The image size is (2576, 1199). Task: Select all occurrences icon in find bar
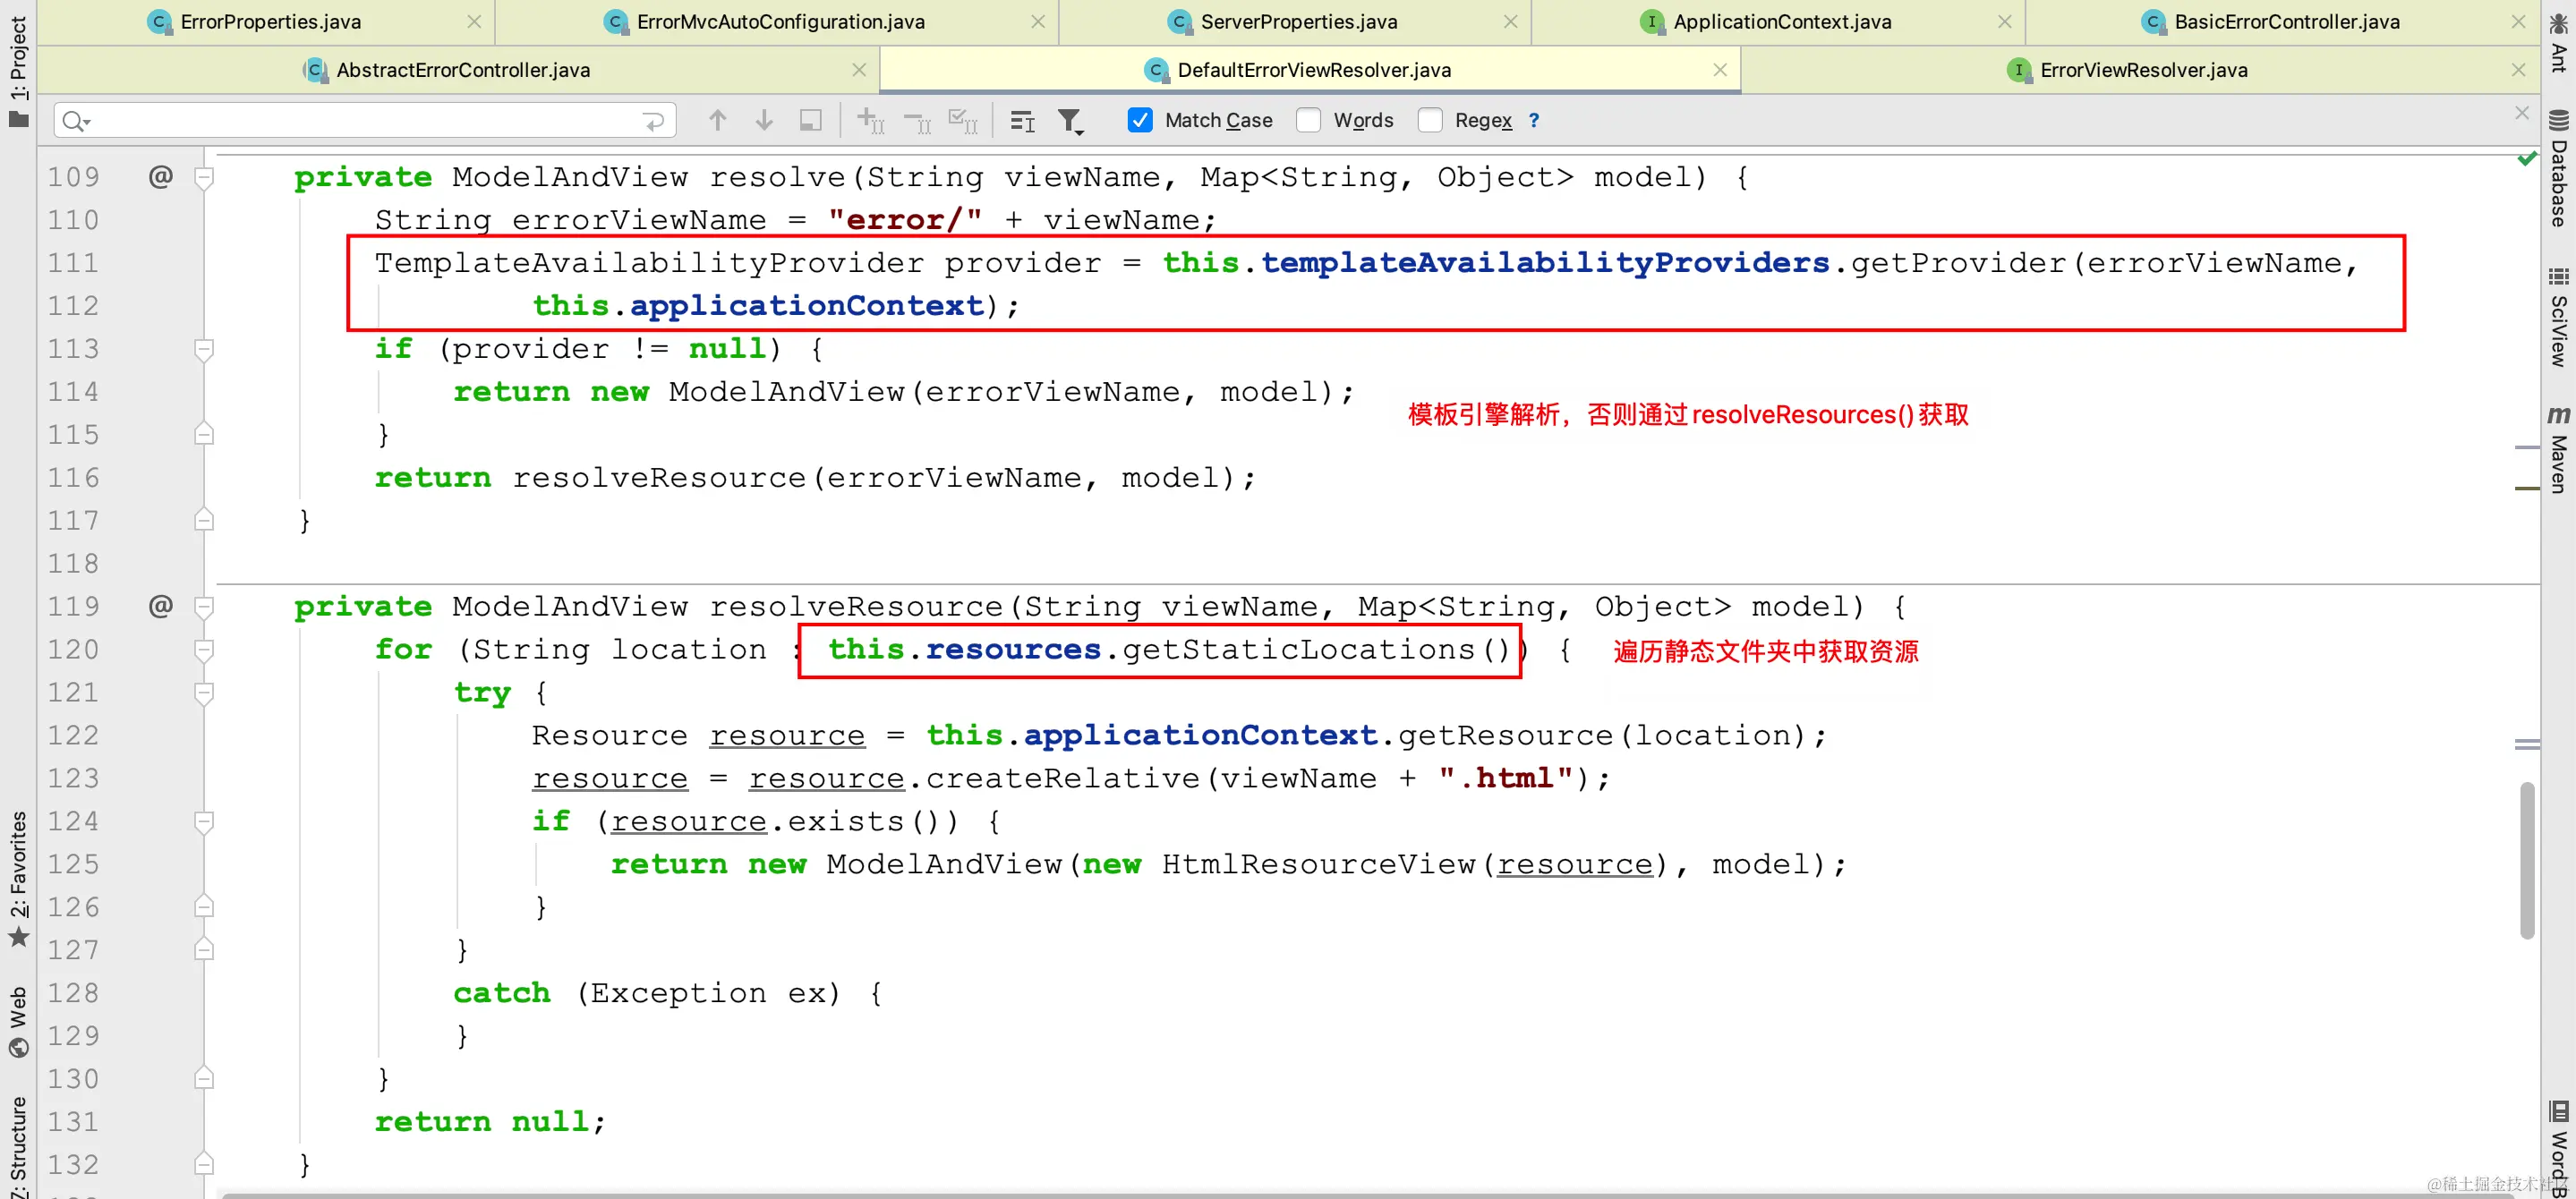coord(963,121)
